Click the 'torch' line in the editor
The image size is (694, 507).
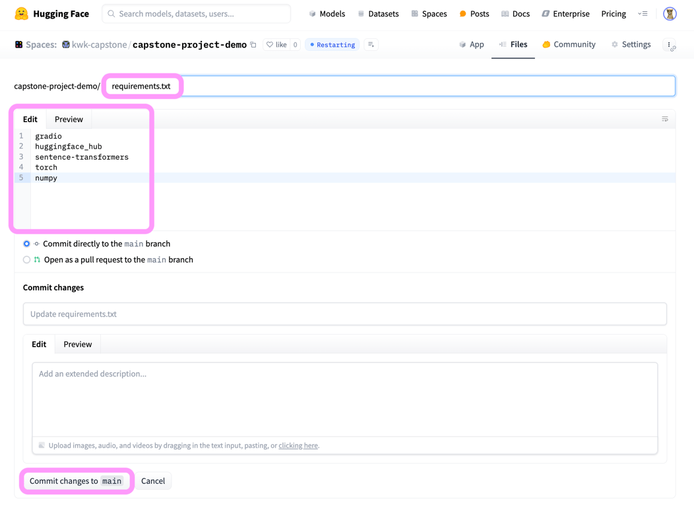46,168
